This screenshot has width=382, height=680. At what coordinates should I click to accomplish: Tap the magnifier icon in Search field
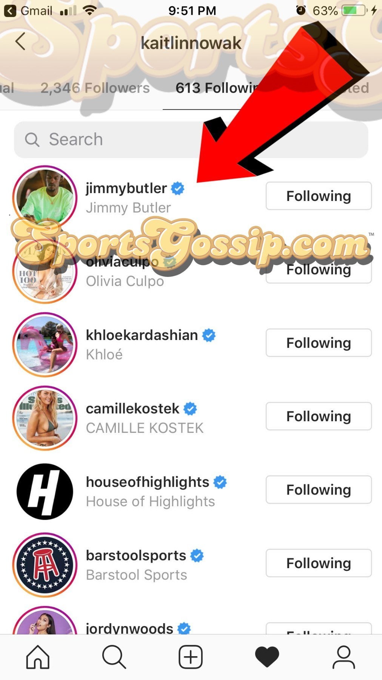[x=32, y=140]
